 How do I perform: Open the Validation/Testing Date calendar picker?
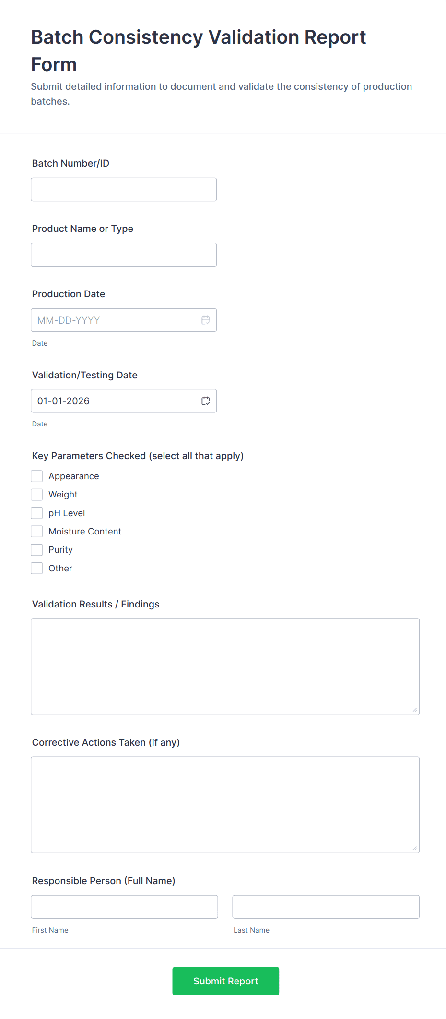(x=205, y=400)
